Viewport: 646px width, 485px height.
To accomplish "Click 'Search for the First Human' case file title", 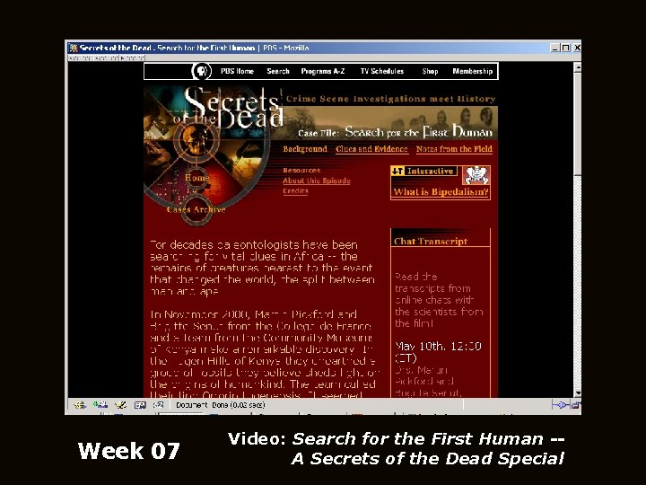I will (419, 131).
